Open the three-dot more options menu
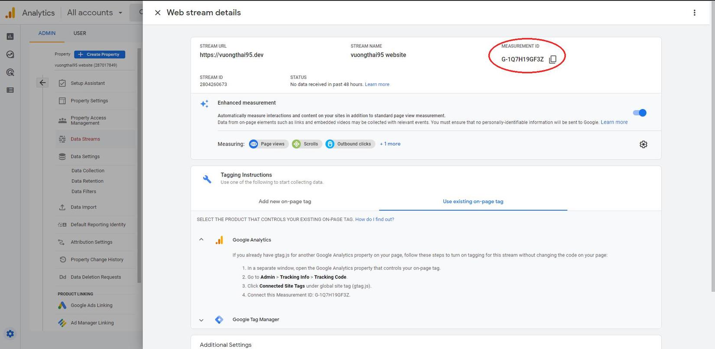Viewport: 715px width, 349px height. 694,13
